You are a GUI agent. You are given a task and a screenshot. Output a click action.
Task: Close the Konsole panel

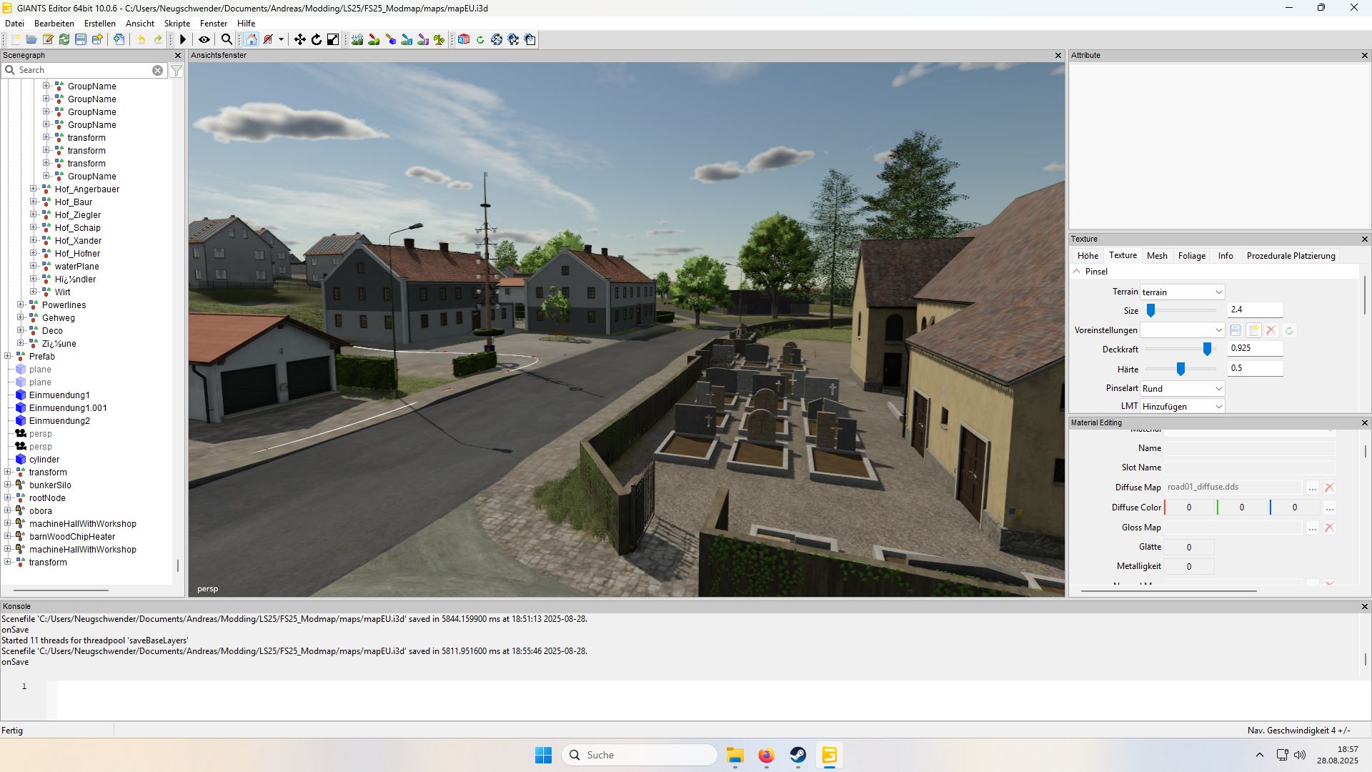pyautogui.click(x=1364, y=606)
